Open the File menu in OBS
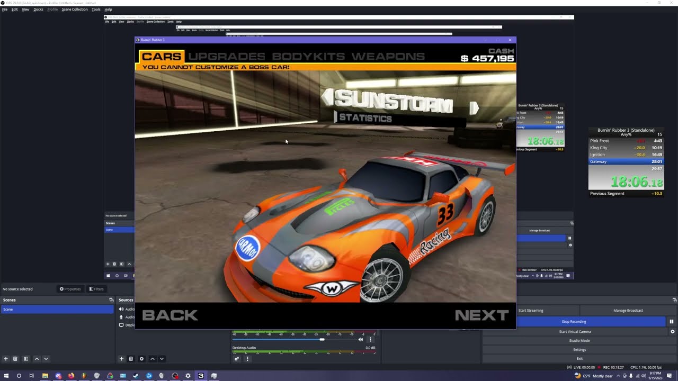 (5, 10)
